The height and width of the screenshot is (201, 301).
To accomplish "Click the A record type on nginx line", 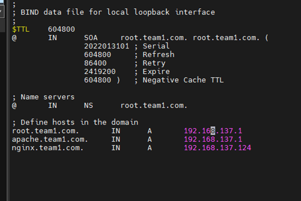I will coord(150,148).
